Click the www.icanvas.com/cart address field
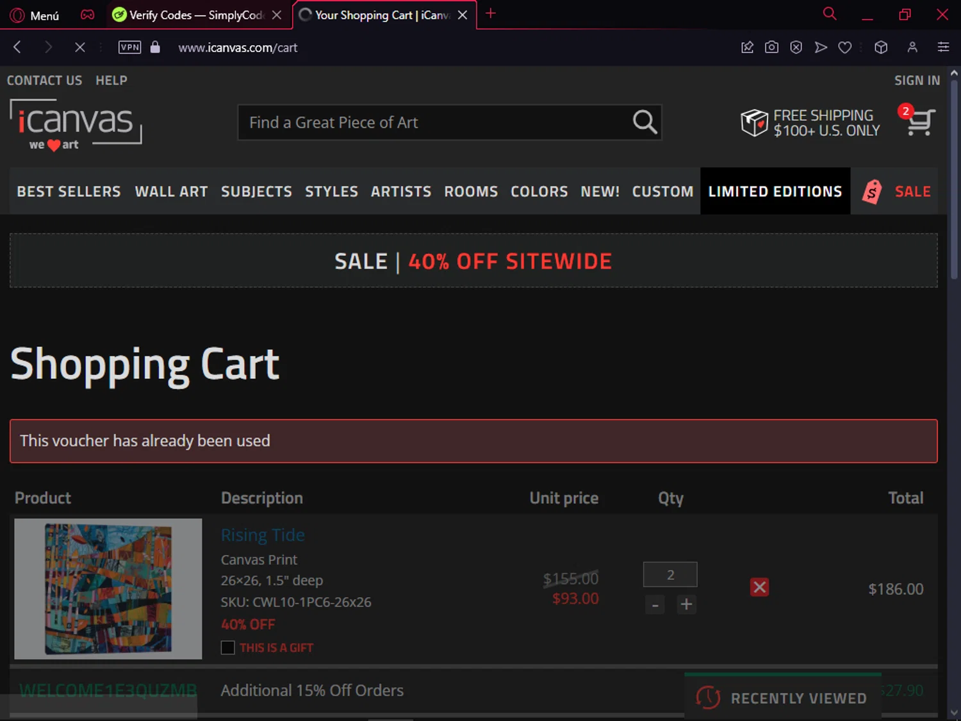The height and width of the screenshot is (721, 961). (x=238, y=47)
